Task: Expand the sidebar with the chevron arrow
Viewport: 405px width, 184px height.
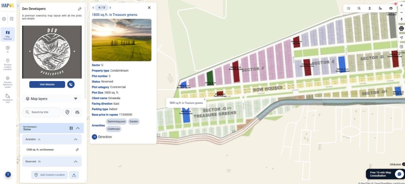Action: 18,6
